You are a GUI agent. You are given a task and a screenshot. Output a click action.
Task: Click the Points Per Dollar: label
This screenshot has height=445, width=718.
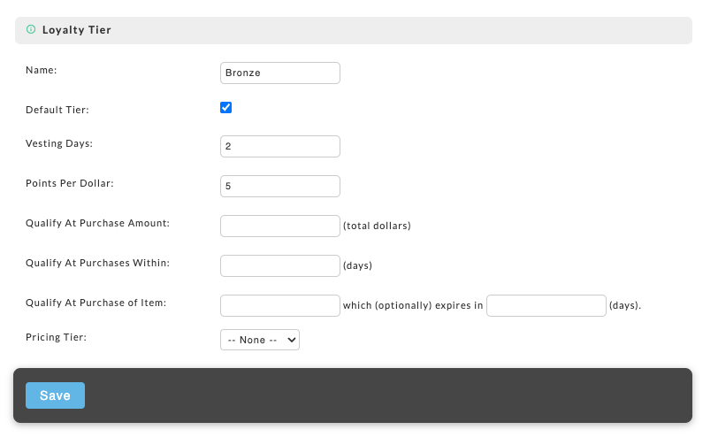(x=70, y=183)
